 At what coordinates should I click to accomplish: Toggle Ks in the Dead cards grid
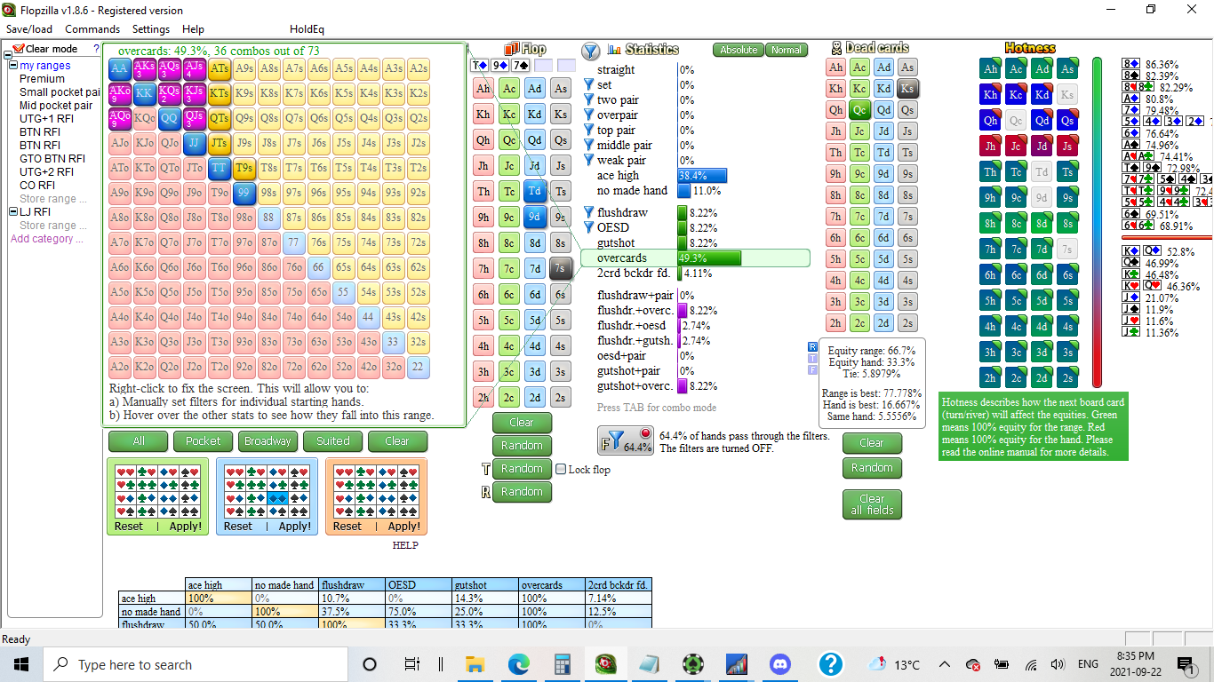(907, 89)
